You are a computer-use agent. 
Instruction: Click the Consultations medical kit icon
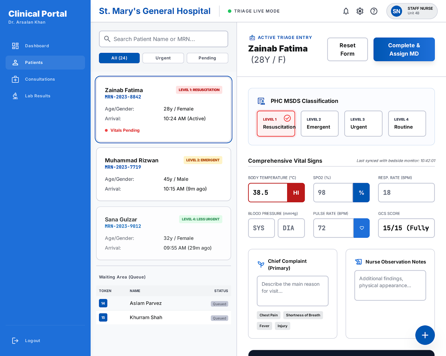15,79
